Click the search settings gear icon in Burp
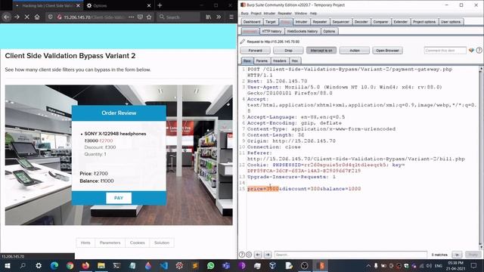The image size is (484, 272). 249,255
